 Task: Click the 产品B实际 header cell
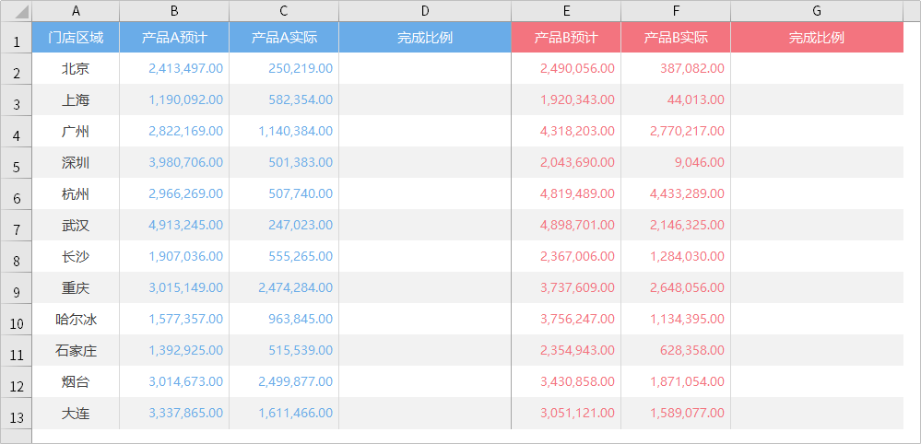pos(676,38)
